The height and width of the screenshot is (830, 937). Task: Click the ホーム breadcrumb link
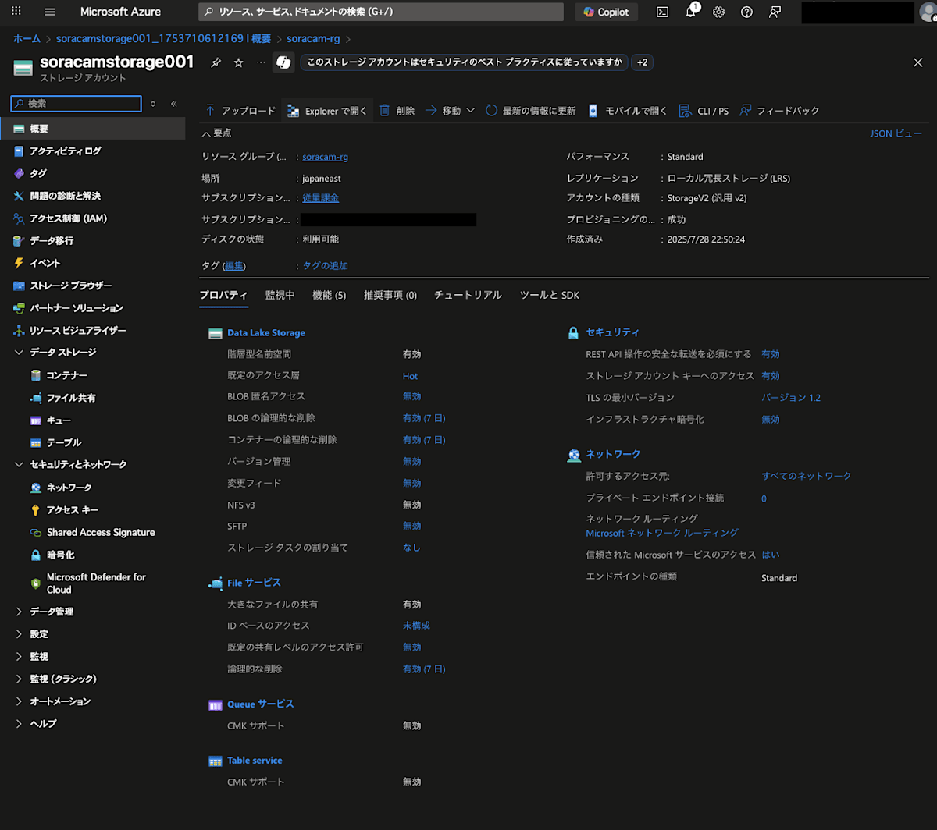point(27,38)
